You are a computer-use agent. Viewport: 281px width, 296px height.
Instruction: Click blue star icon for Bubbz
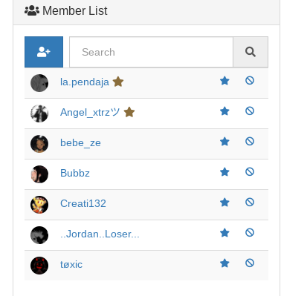[225, 172]
